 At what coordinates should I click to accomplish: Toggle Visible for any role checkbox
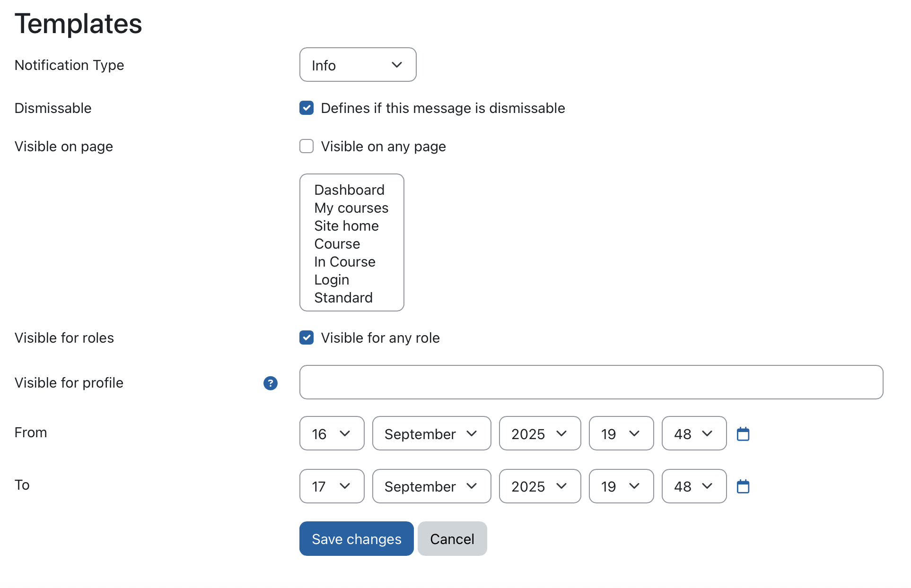[x=307, y=337]
